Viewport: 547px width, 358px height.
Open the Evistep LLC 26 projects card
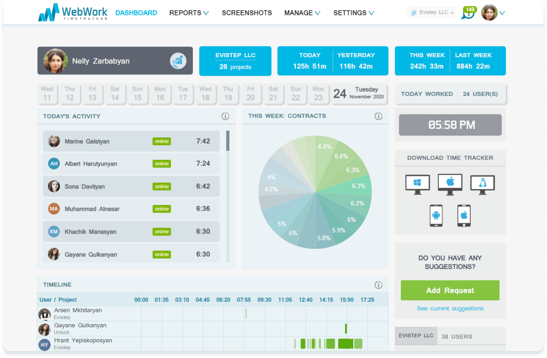[235, 61]
